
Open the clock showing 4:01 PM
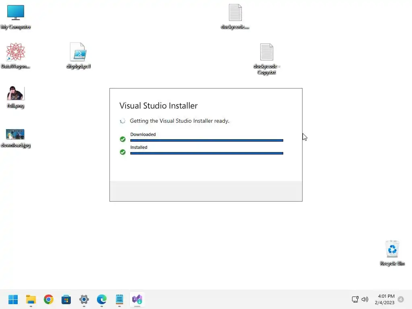[386, 296]
